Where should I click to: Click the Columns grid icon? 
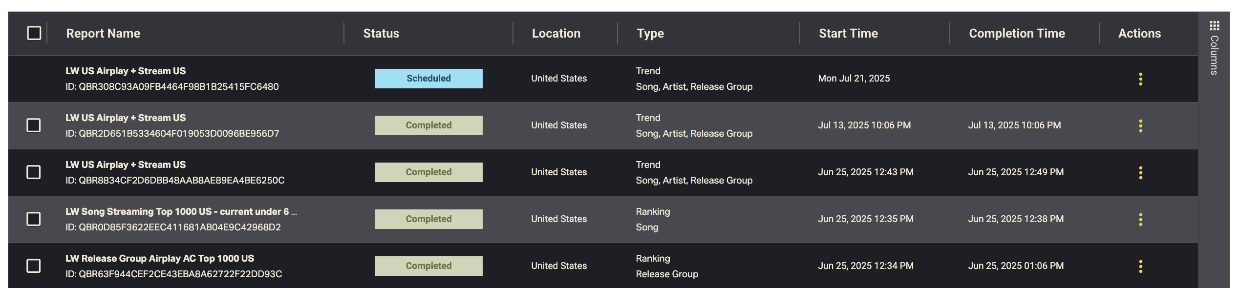(x=1214, y=25)
